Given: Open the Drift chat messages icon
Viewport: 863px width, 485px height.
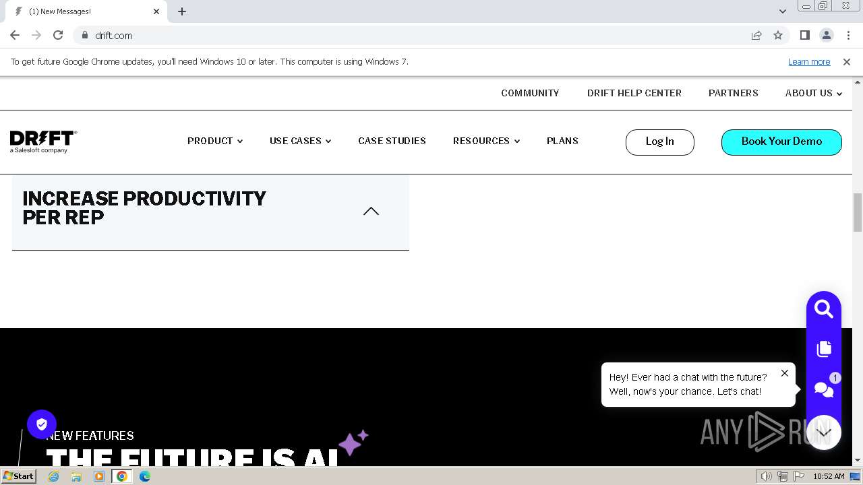Looking at the screenshot, I should [x=823, y=389].
